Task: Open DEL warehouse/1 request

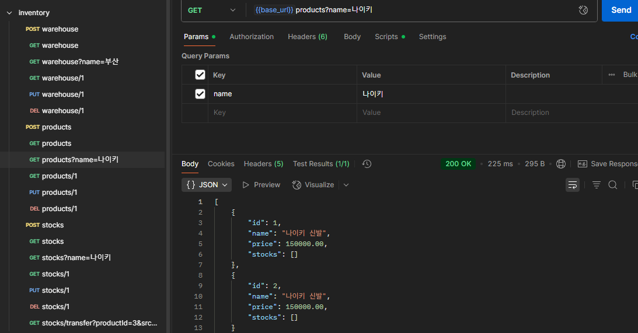Action: 57,111
